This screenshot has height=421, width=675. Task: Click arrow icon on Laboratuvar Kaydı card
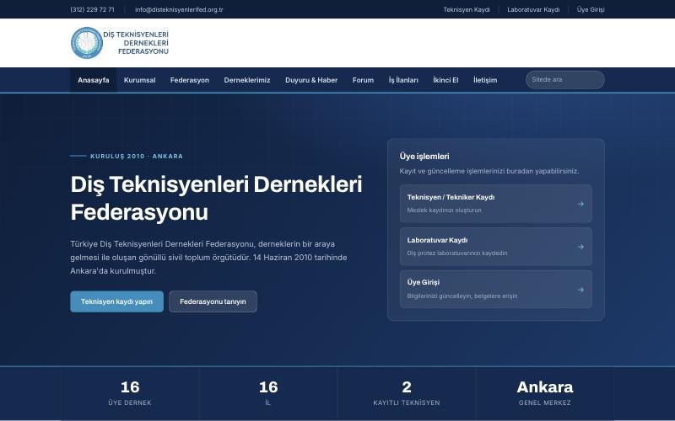580,247
